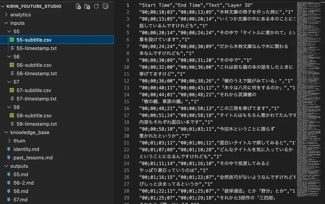This screenshot has width=325, height=204.
Task: Open 56-2.md file name in outputs
Action: (x=24, y=183)
